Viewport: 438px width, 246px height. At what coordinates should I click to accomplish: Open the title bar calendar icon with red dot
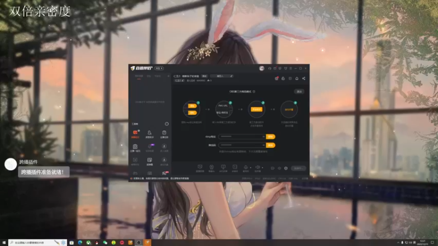275,68
